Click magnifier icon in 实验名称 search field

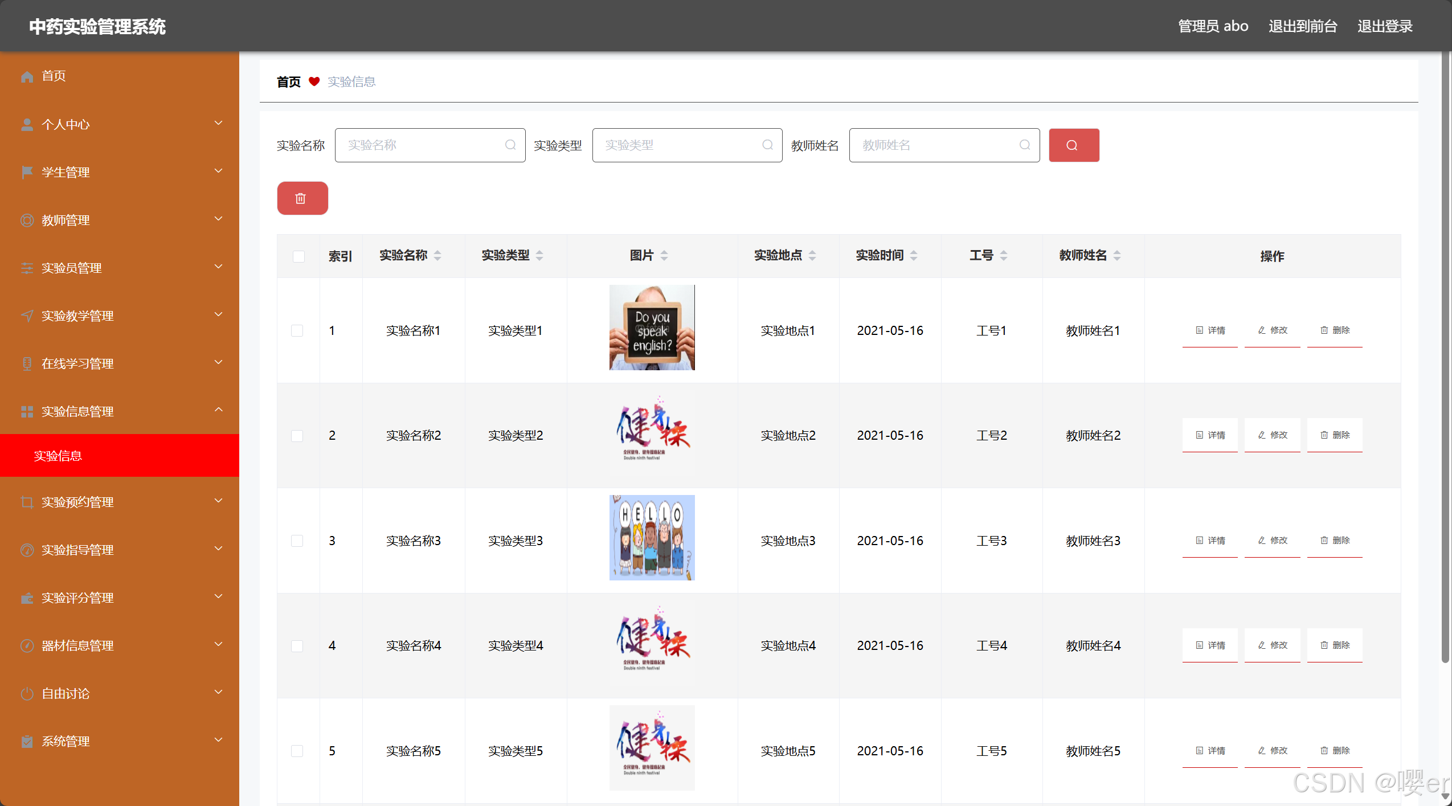pos(510,145)
